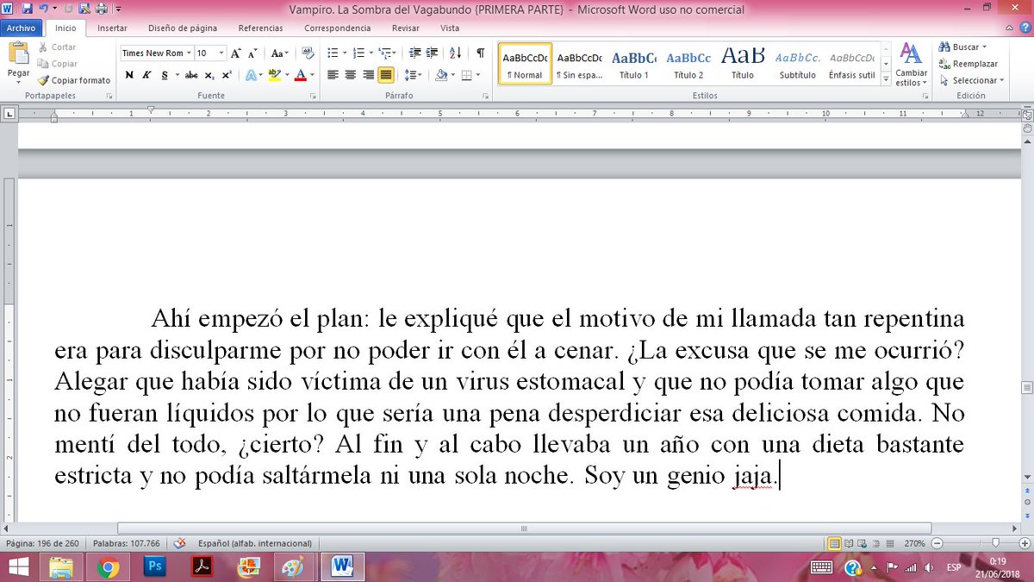Switch to the Vista tab
Screen dimensions: 1034x582
click(450, 28)
